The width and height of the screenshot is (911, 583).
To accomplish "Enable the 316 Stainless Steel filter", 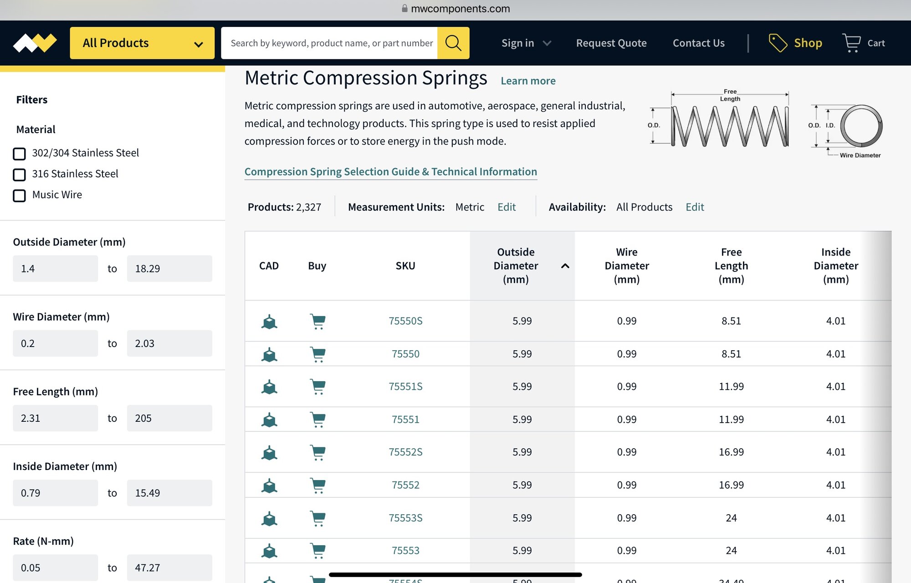I will tap(19, 174).
